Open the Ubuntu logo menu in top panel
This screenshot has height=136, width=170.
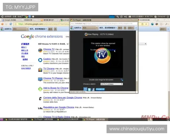click(x=2, y=17)
